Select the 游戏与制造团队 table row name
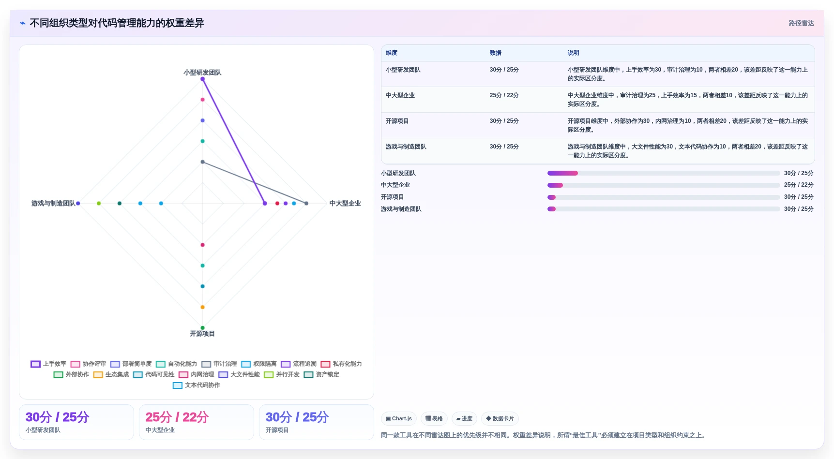 click(x=406, y=147)
